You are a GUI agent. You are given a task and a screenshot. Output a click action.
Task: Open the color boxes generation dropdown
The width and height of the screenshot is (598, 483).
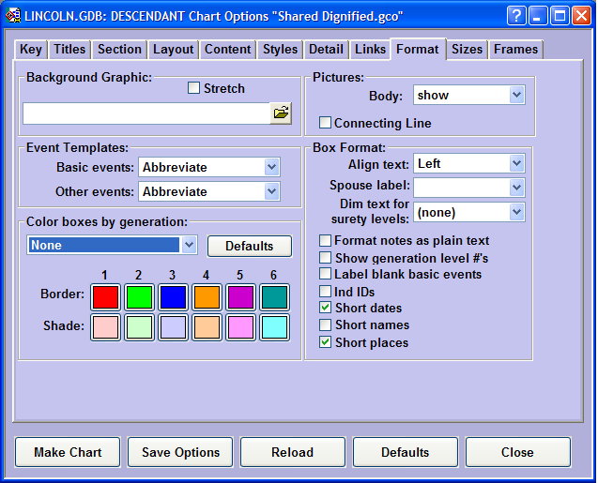(x=189, y=245)
